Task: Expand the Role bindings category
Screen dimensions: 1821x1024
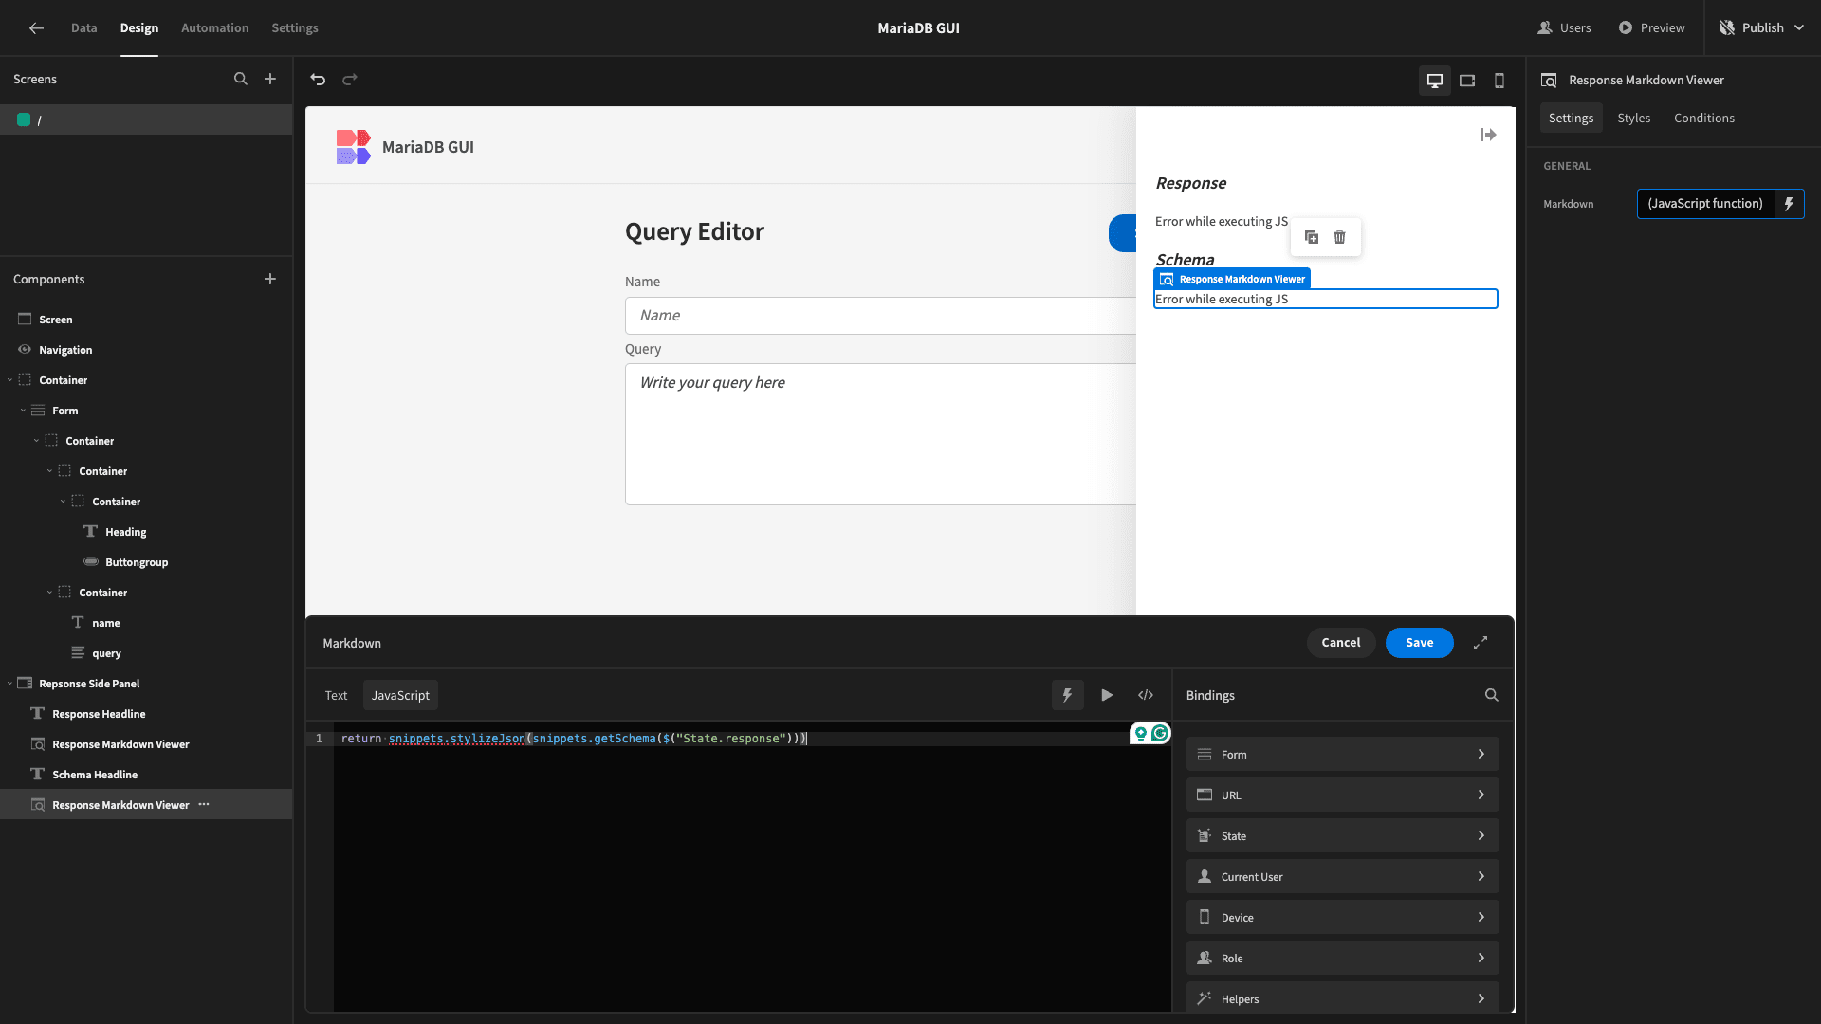Action: coord(1343,959)
